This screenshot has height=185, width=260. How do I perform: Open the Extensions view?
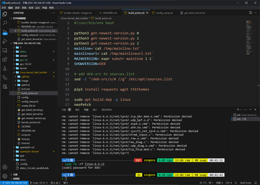click(5, 59)
